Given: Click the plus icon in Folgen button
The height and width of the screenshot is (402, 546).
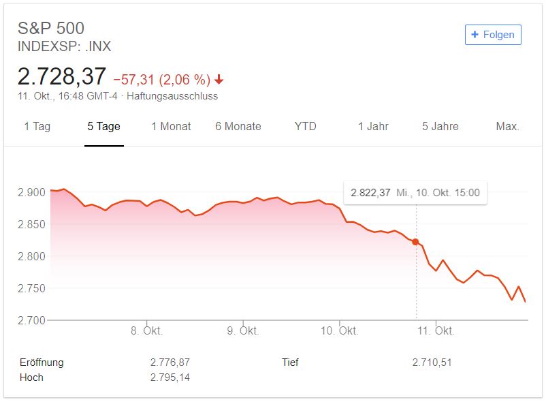Looking at the screenshot, I should (475, 35).
